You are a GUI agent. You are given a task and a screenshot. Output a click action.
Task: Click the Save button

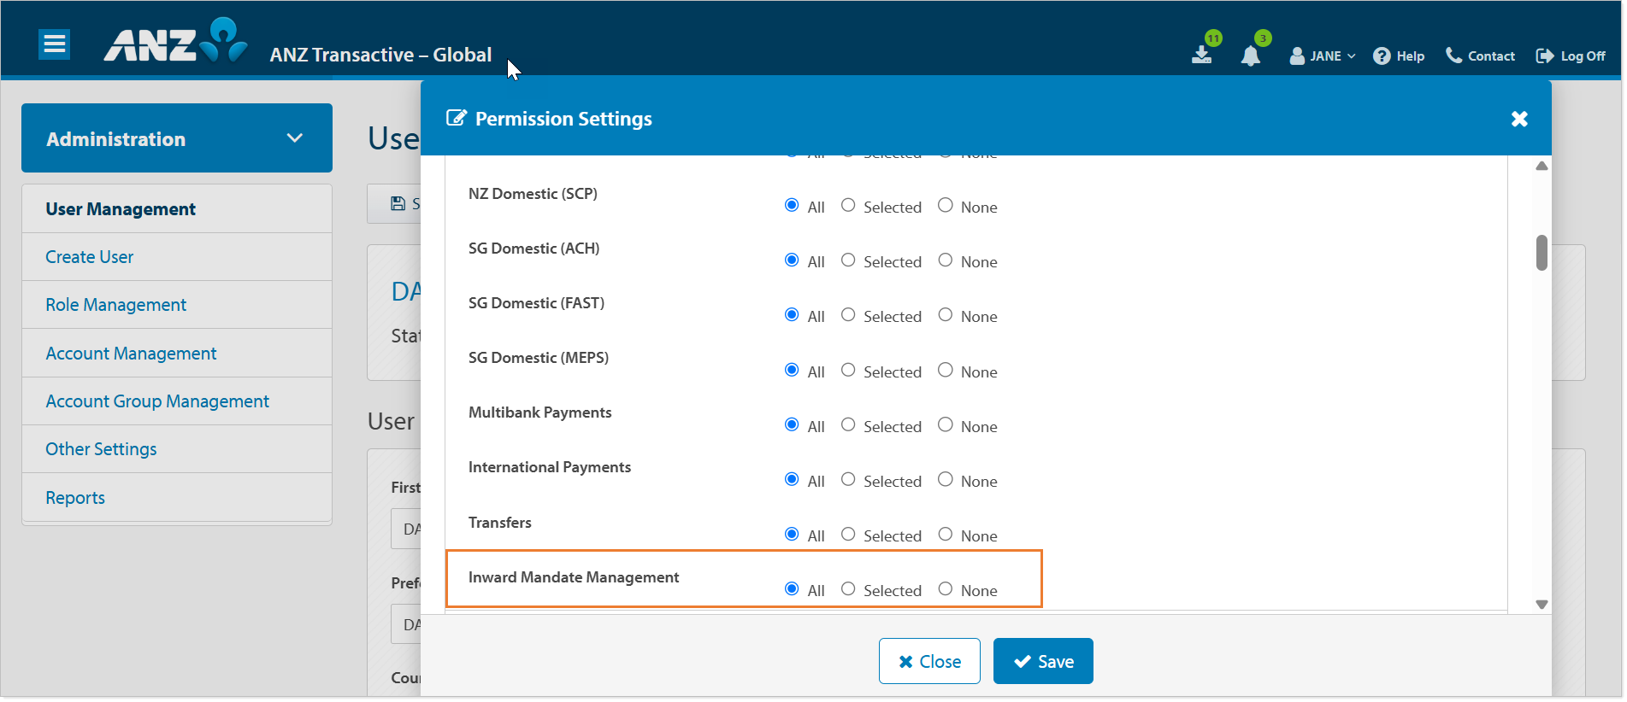pyautogui.click(x=1042, y=662)
